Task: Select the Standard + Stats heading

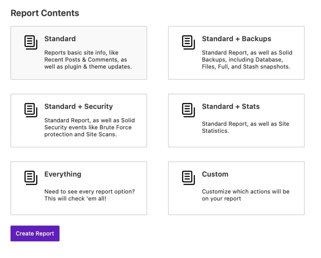Action: [230, 107]
